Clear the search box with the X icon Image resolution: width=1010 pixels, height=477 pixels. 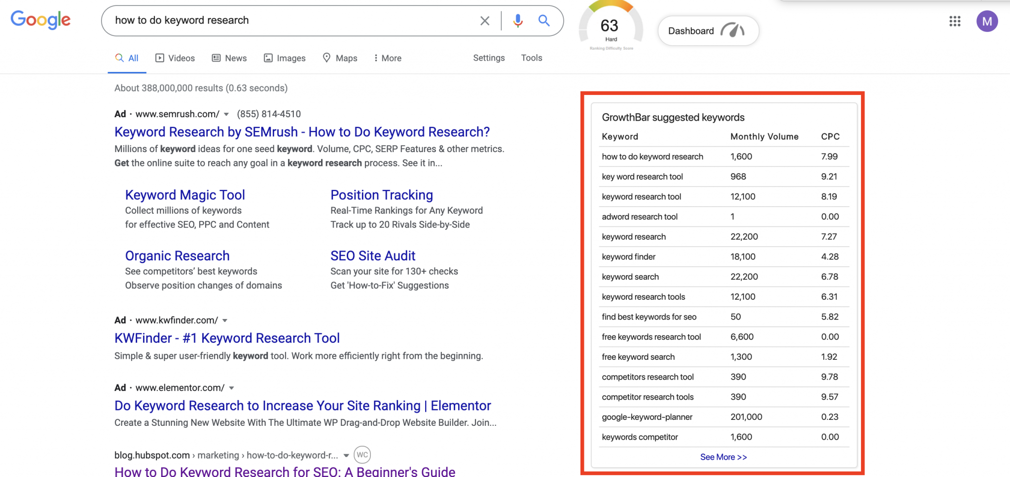tap(484, 21)
